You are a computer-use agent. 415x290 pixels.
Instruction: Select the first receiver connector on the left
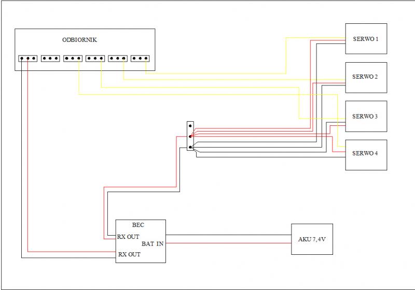[x=27, y=59]
